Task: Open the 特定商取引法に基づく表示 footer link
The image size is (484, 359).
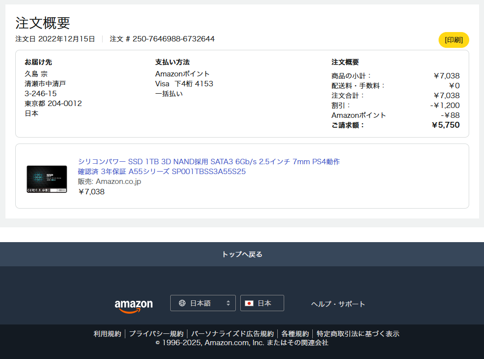Action: coord(358,334)
